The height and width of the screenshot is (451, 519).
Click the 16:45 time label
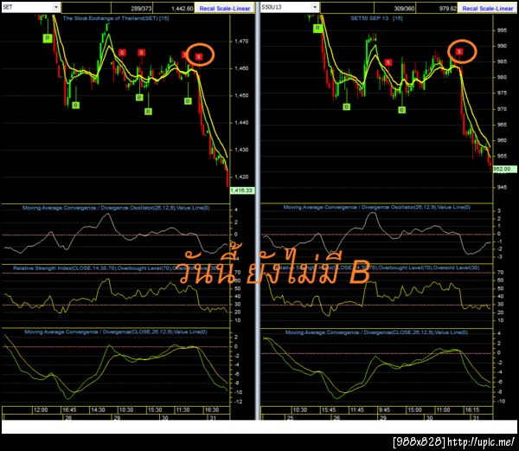tap(69, 410)
